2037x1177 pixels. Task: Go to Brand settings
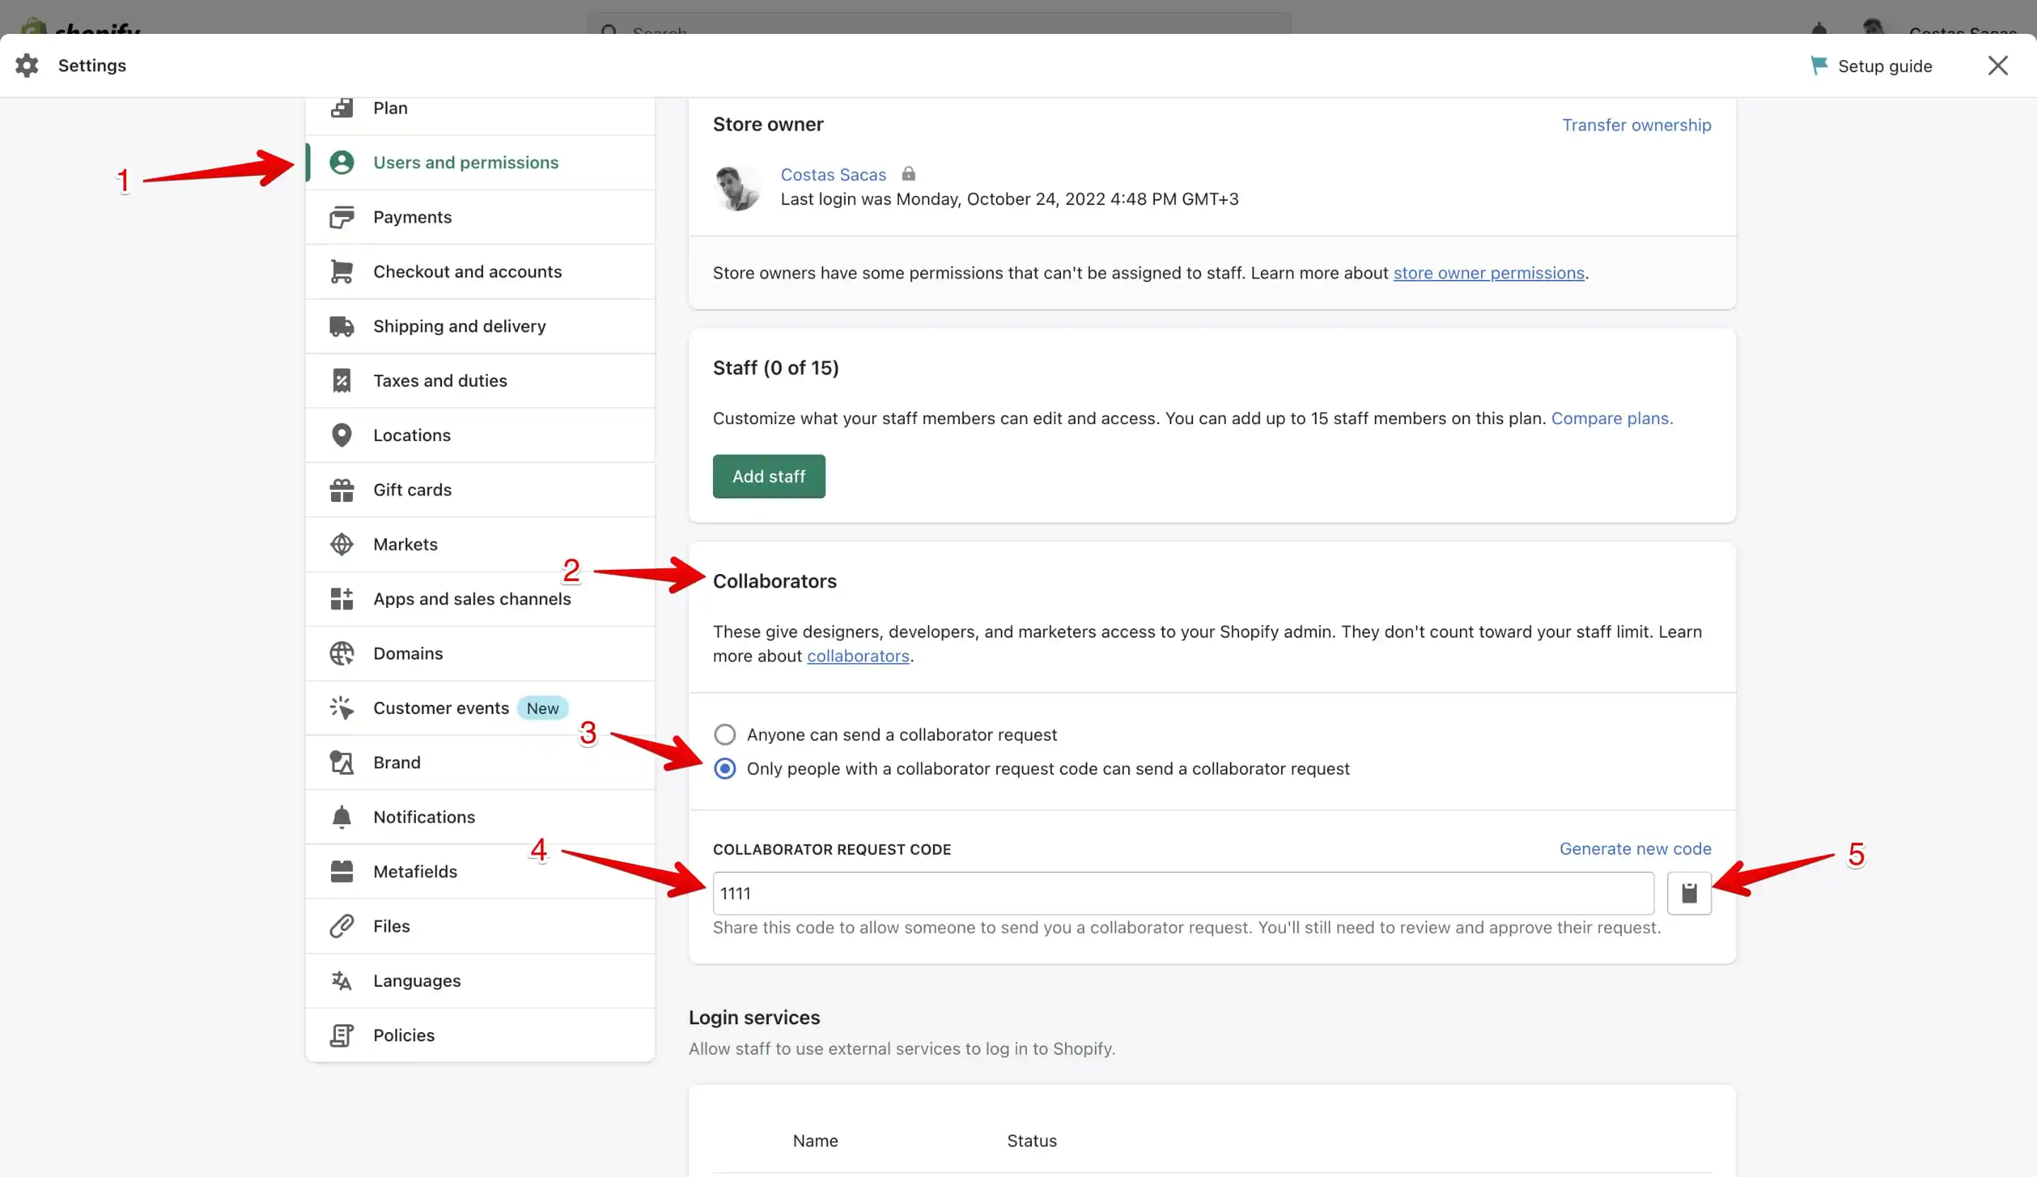click(480, 762)
